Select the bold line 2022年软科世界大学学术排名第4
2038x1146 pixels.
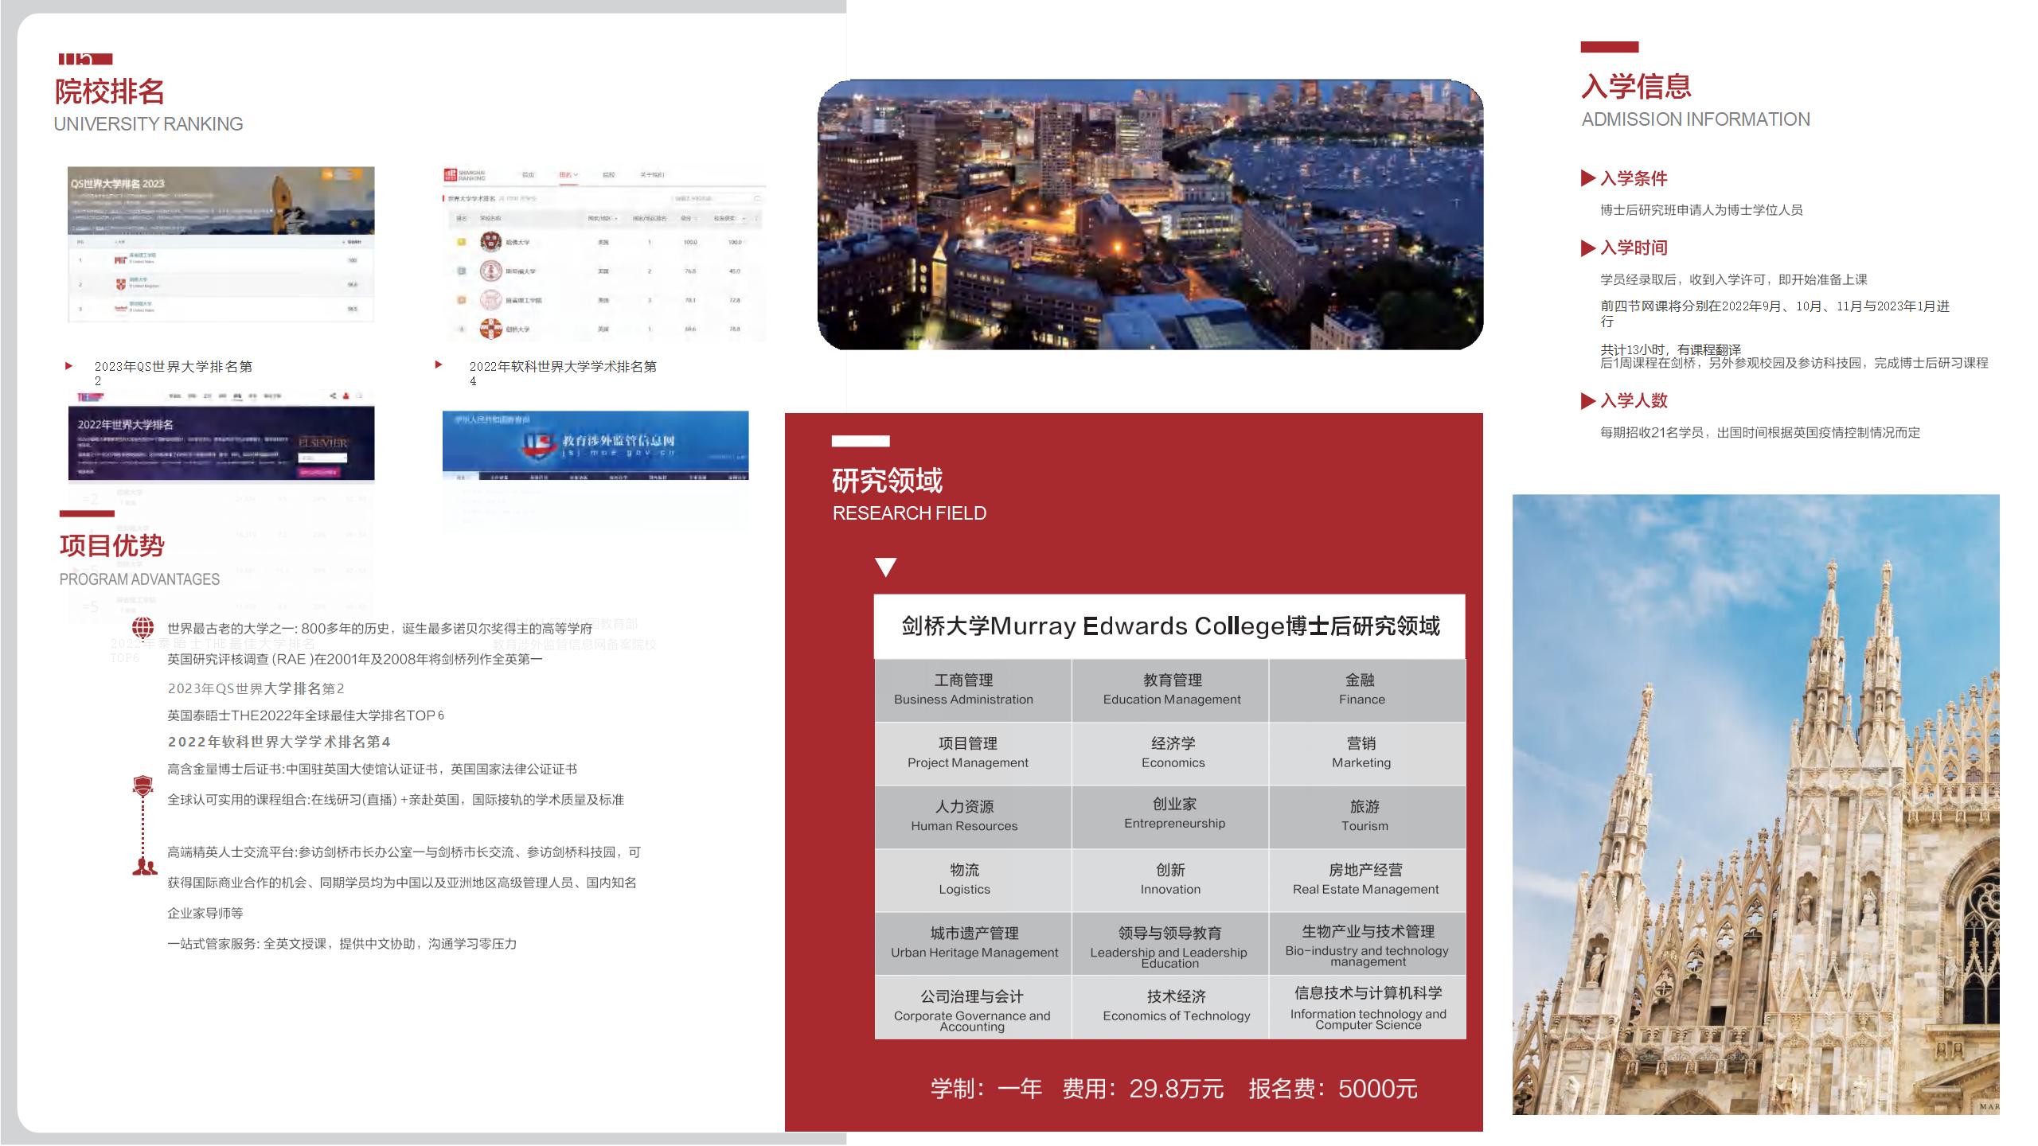[x=279, y=742]
